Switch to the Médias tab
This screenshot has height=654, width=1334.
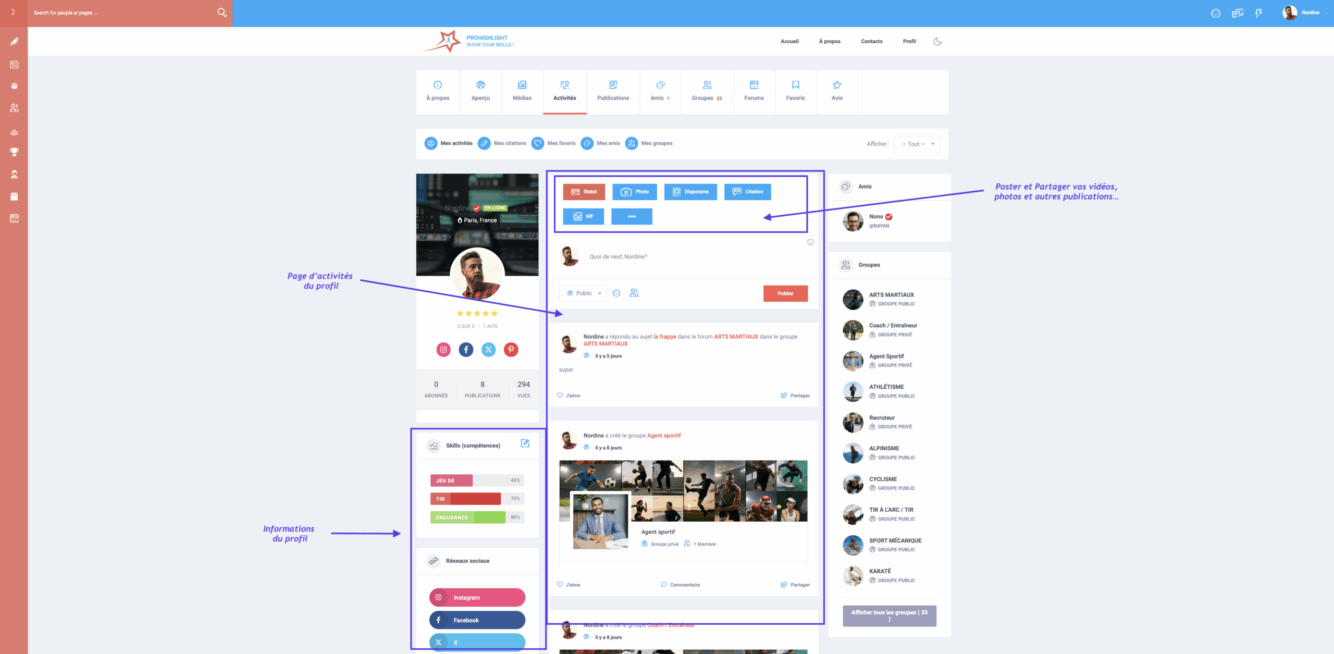[x=522, y=91]
